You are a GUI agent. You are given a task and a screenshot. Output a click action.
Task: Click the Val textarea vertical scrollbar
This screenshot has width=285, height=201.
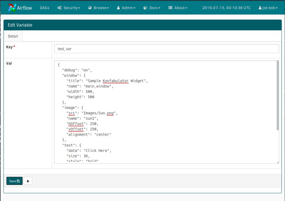pos(277,96)
